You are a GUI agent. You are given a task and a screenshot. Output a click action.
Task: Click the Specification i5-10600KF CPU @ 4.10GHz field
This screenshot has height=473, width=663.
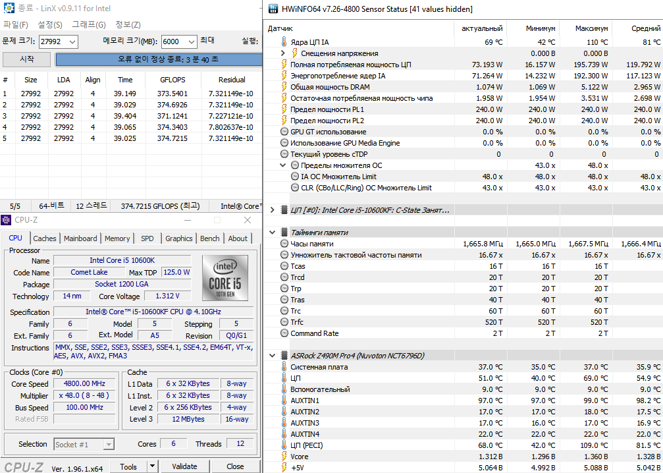pyautogui.click(x=153, y=312)
